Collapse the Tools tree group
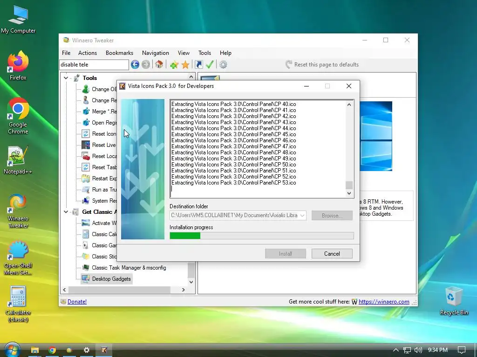 (x=66, y=78)
